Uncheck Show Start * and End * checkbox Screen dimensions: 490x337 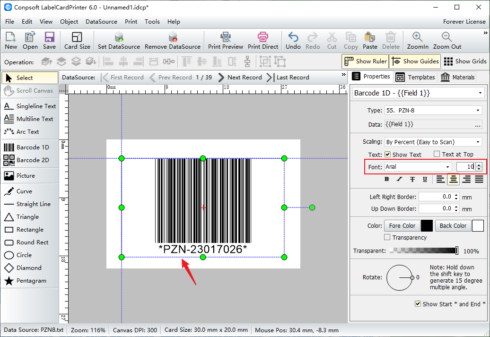click(x=418, y=304)
